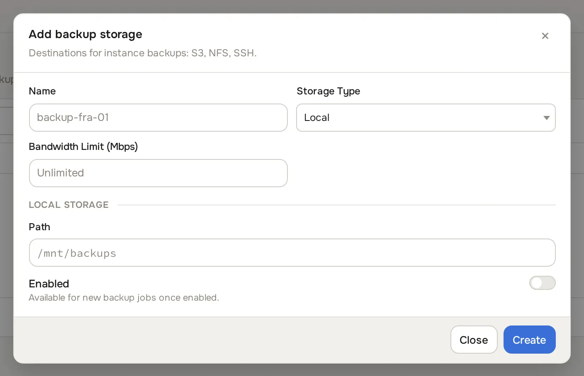Click the 'Name' field label
The width and height of the screenshot is (584, 376).
[x=42, y=91]
